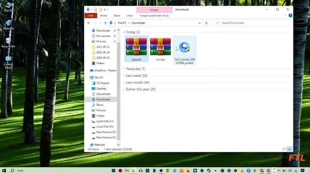Open Network in navigation pane
The image size is (310, 174).
pos(97,145)
